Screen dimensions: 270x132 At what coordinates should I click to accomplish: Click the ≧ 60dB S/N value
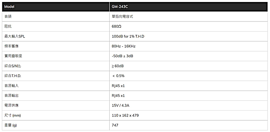[117, 66]
